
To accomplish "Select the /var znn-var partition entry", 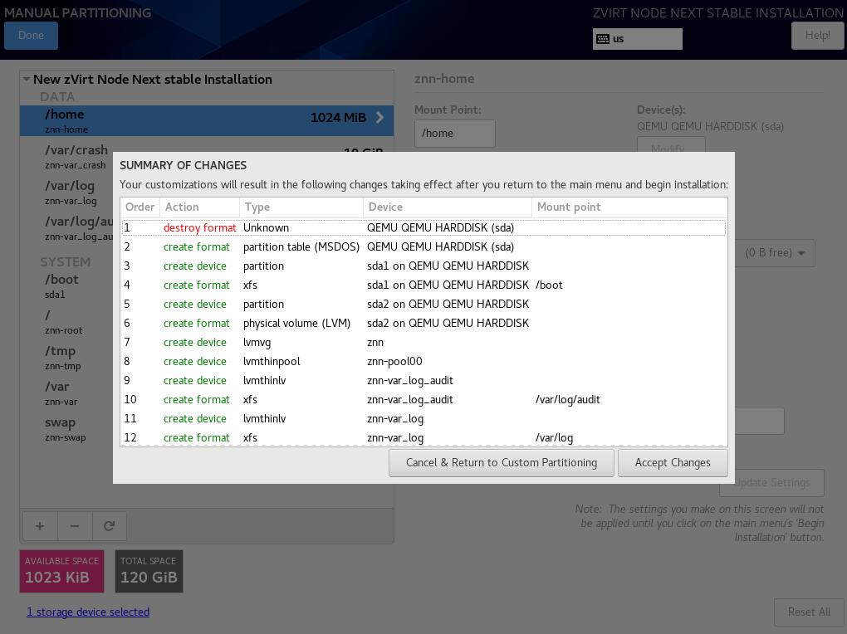I will coord(66,393).
